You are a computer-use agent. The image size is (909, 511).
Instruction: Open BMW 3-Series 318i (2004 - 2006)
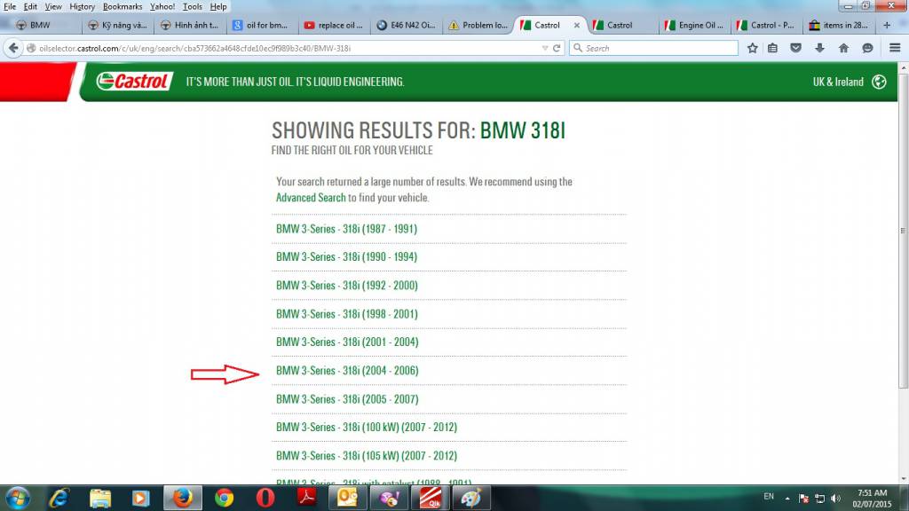coord(347,371)
